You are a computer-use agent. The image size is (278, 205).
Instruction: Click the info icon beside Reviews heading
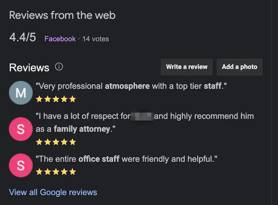click(x=59, y=67)
